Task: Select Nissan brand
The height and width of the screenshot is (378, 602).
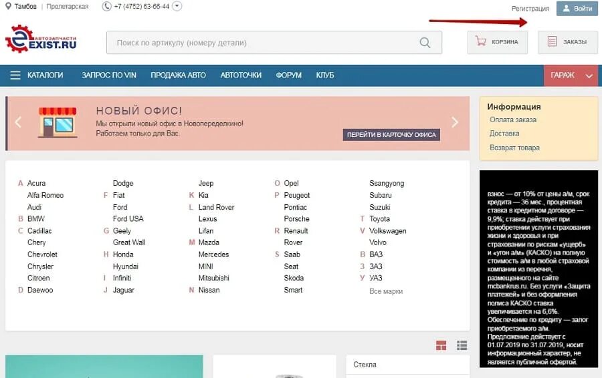Action: click(209, 290)
